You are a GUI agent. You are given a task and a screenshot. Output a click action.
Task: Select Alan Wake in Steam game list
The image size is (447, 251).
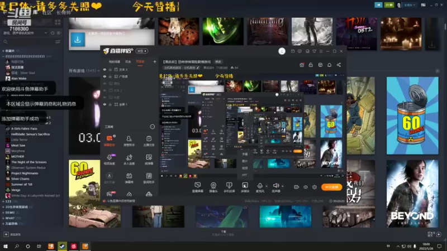(19, 78)
